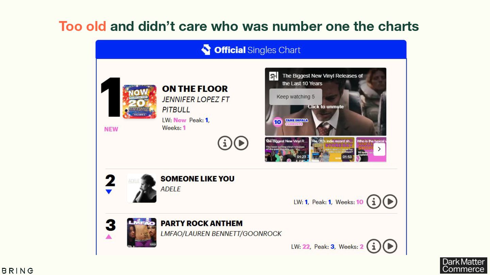Click info icon for Someone Like You
Image resolution: width=490 pixels, height=275 pixels.
point(374,202)
